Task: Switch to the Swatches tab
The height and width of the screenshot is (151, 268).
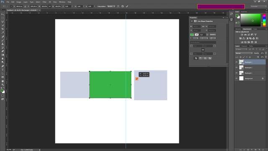Action: pyautogui.click(x=244, y=12)
